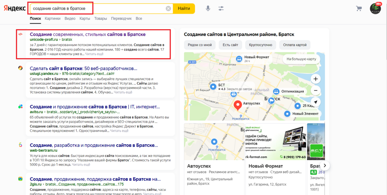Click the avito.ru result favicon

(x=20, y=106)
